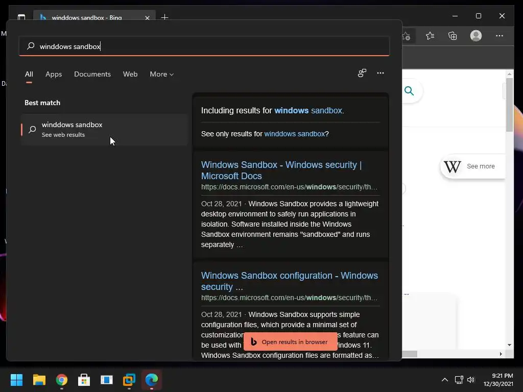Click the Edge scrollbar down arrow
523x392 pixels.
(x=509, y=345)
